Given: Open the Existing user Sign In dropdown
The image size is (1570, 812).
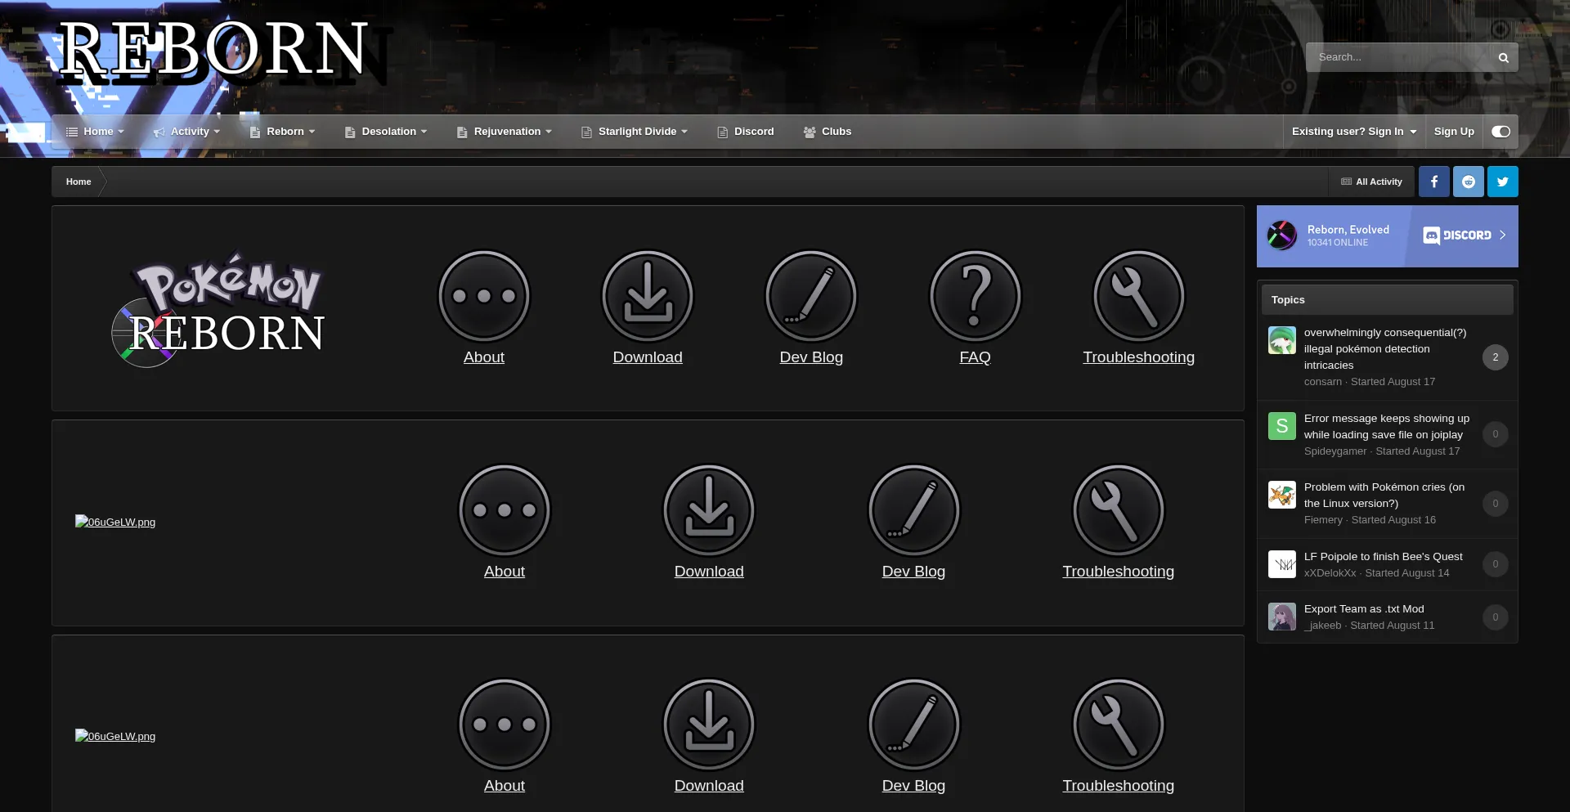Looking at the screenshot, I should [x=1354, y=132].
